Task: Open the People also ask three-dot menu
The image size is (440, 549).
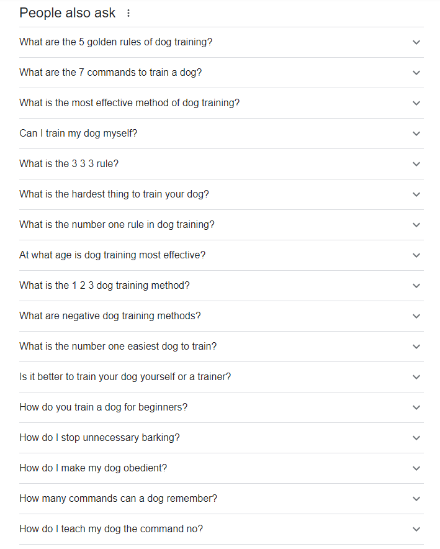Action: click(x=128, y=12)
